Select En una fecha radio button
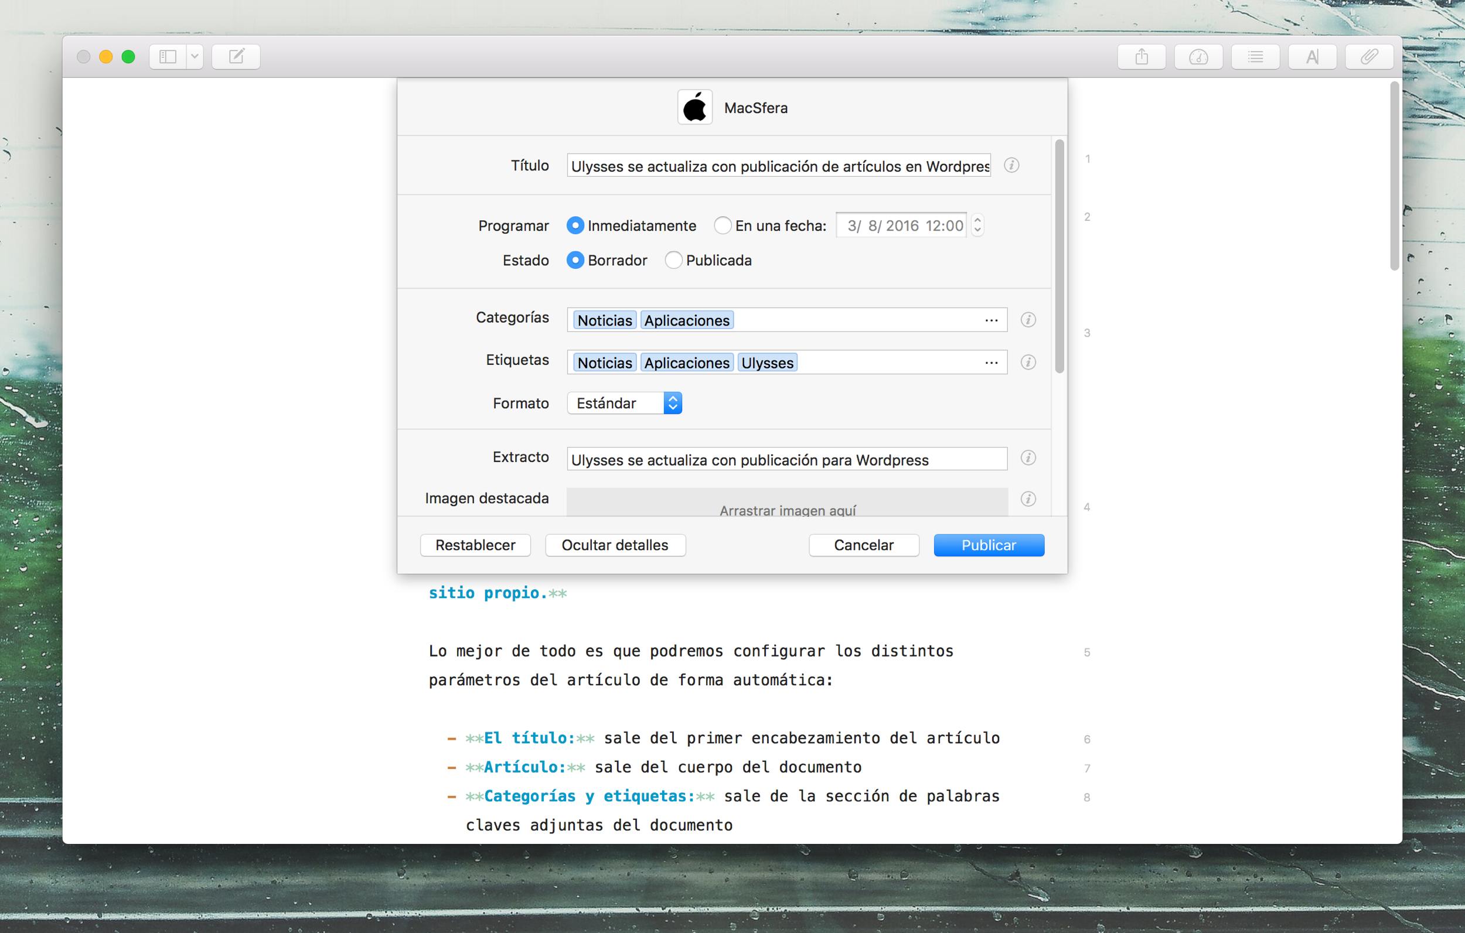 722,225
